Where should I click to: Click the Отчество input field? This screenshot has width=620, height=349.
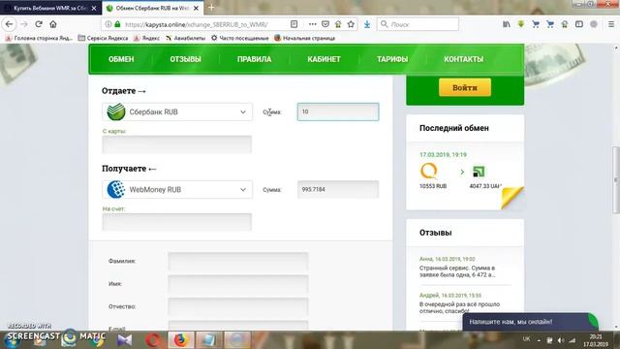point(238,306)
